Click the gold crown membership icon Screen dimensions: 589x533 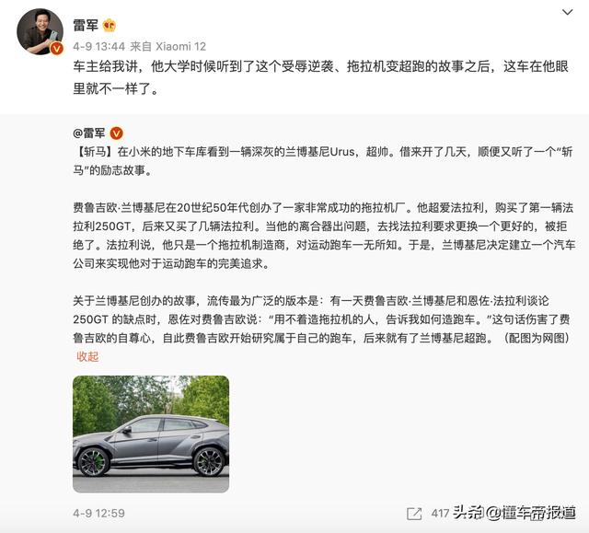point(110,25)
